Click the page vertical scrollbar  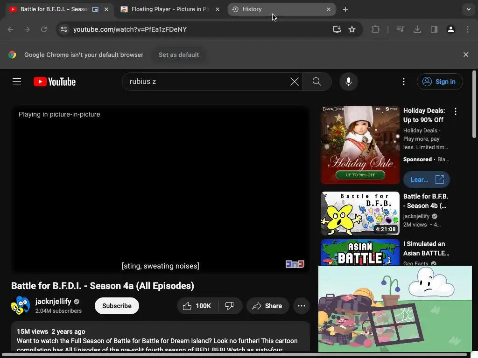[x=474, y=104]
